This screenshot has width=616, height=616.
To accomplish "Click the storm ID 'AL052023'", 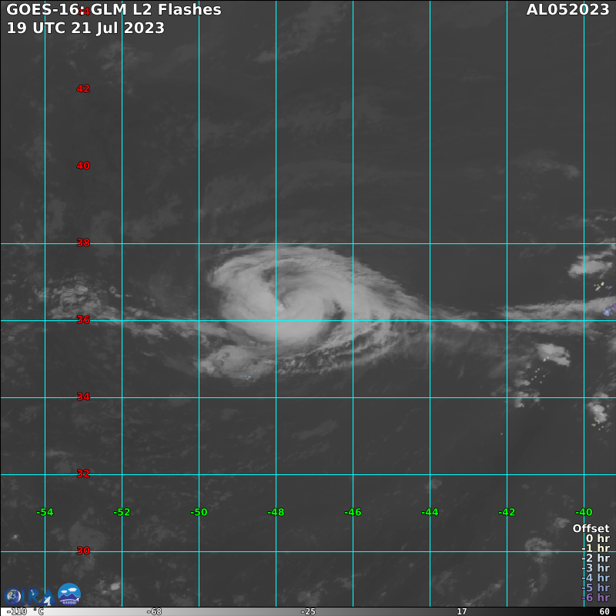I will 567,9.
